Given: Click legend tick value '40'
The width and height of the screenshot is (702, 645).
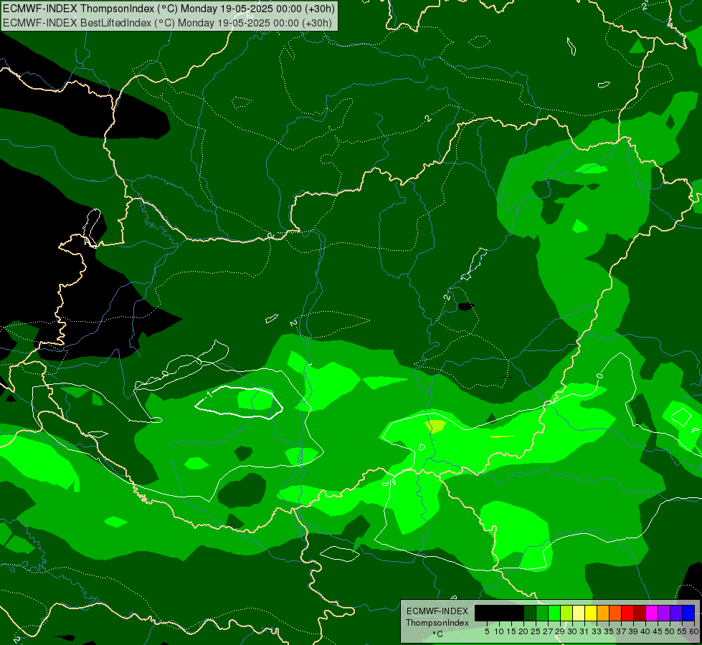Looking at the screenshot, I should tap(645, 631).
